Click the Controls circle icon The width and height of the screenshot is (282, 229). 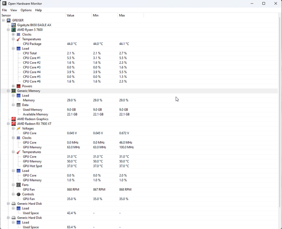point(19,194)
